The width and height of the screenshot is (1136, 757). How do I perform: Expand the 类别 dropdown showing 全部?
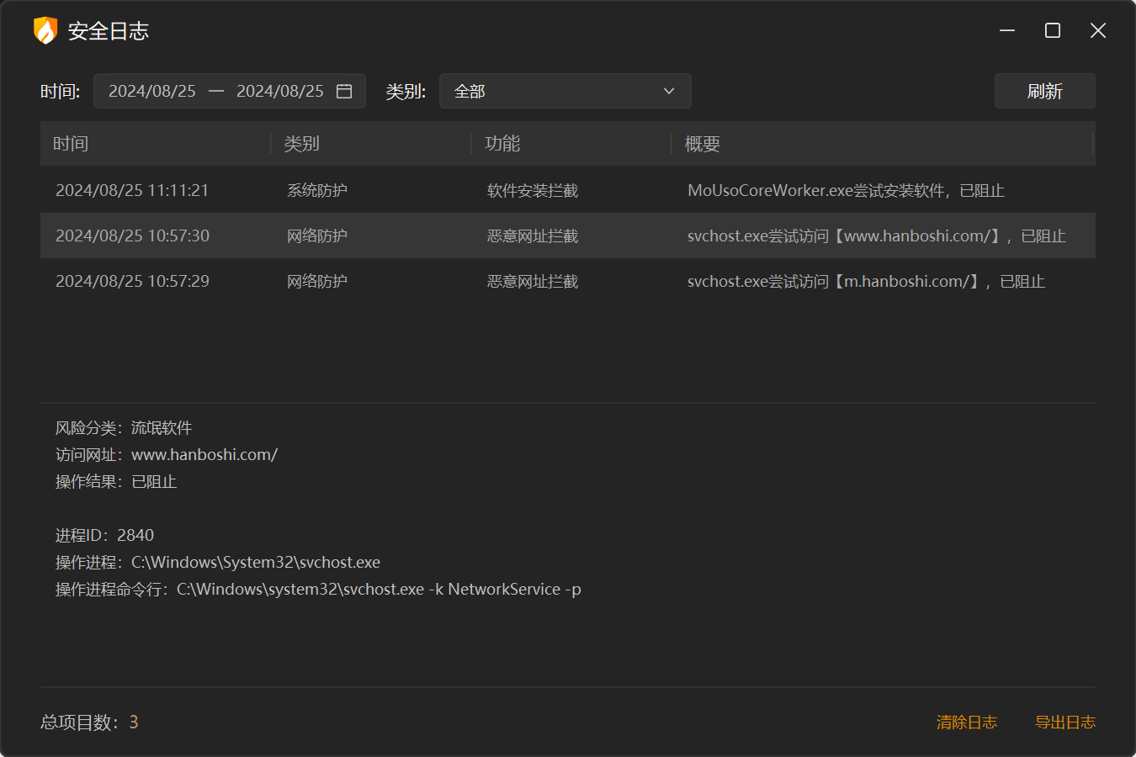565,91
